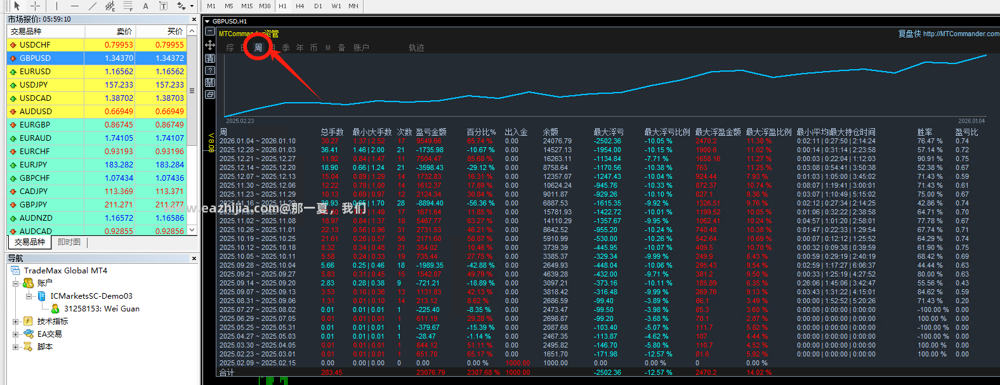Click the ICMarketsSC-Demo03 server icon

[x=42, y=296]
